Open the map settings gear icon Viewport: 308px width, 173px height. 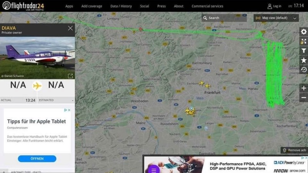click(x=303, y=32)
